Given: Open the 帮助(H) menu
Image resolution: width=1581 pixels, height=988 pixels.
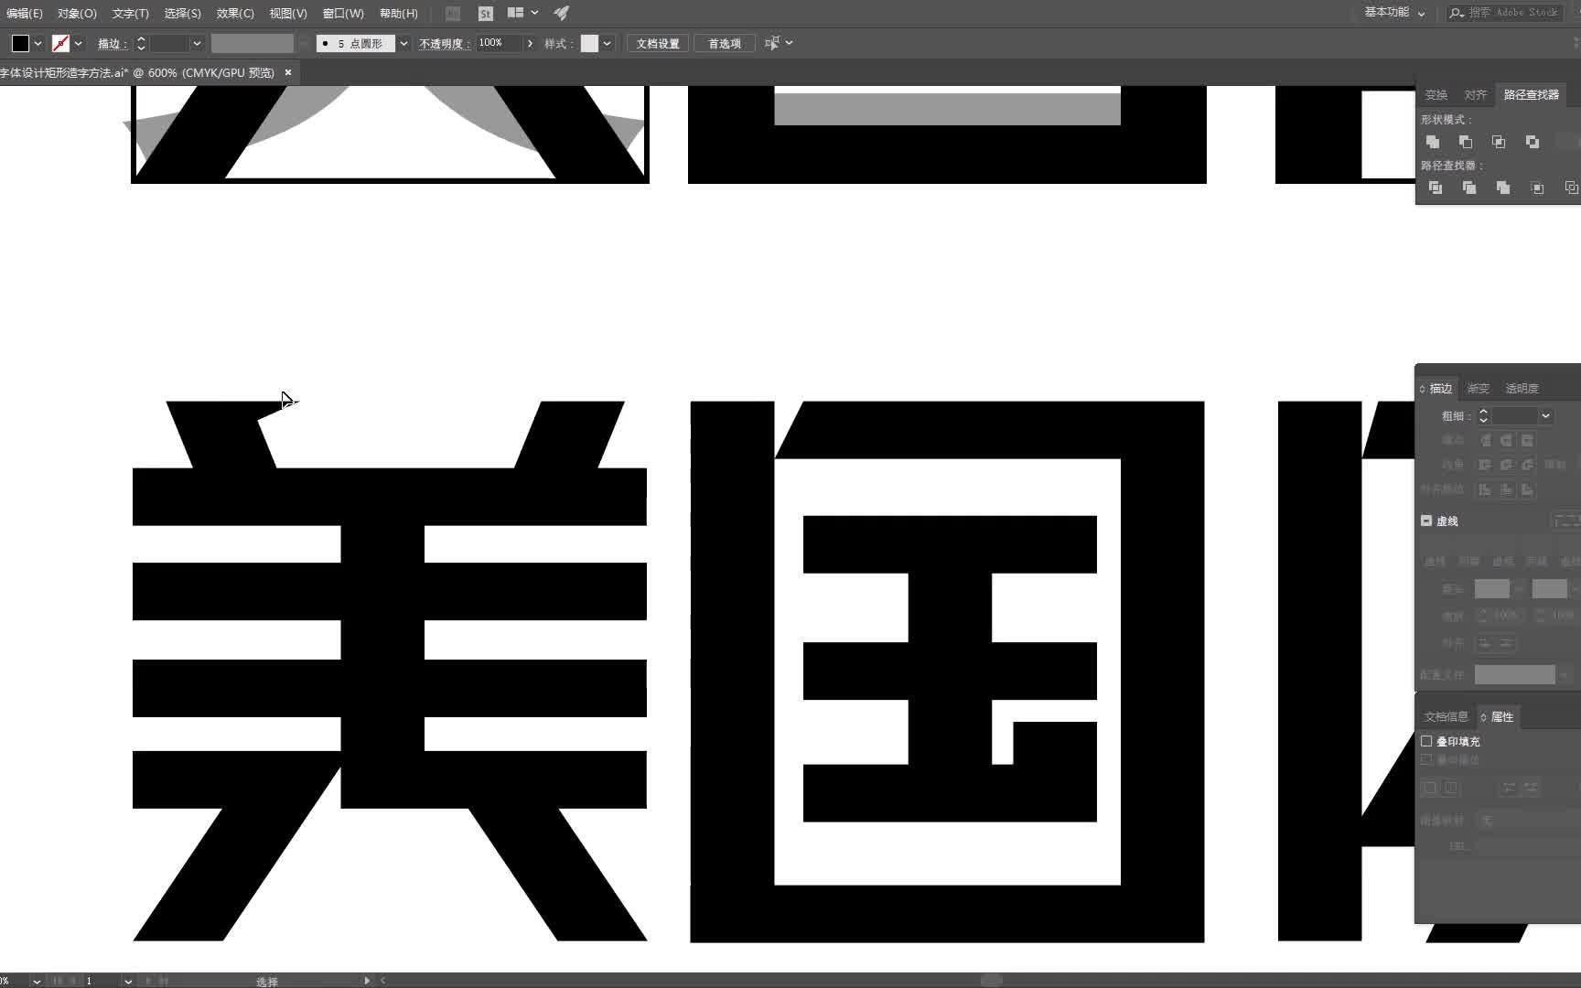Looking at the screenshot, I should tap(398, 13).
